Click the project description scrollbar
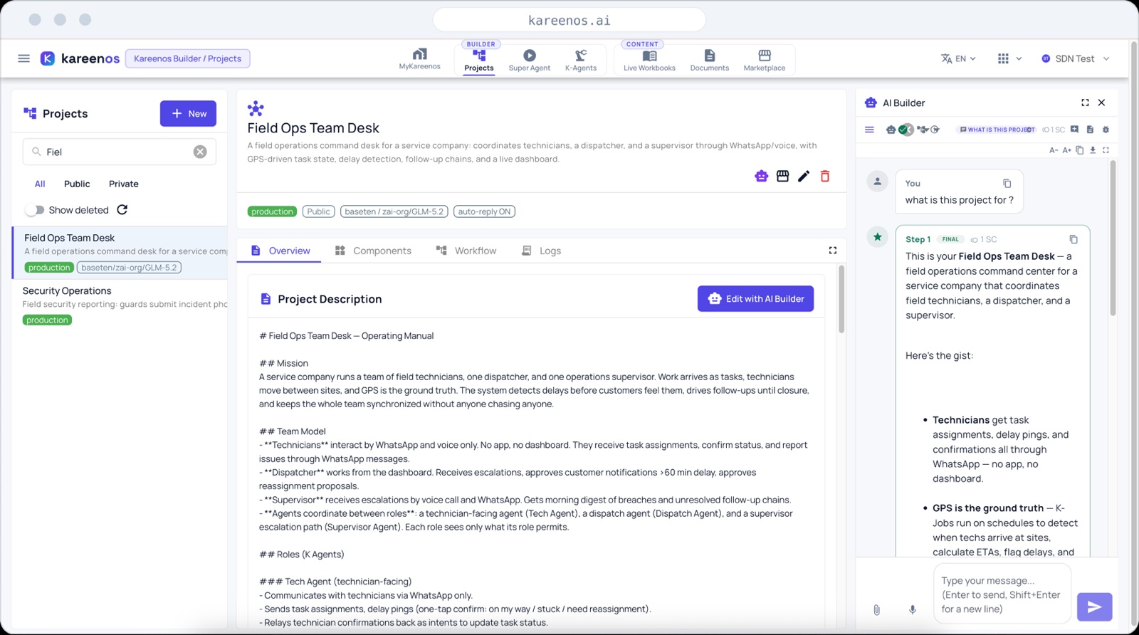This screenshot has width=1139, height=635. [x=841, y=299]
